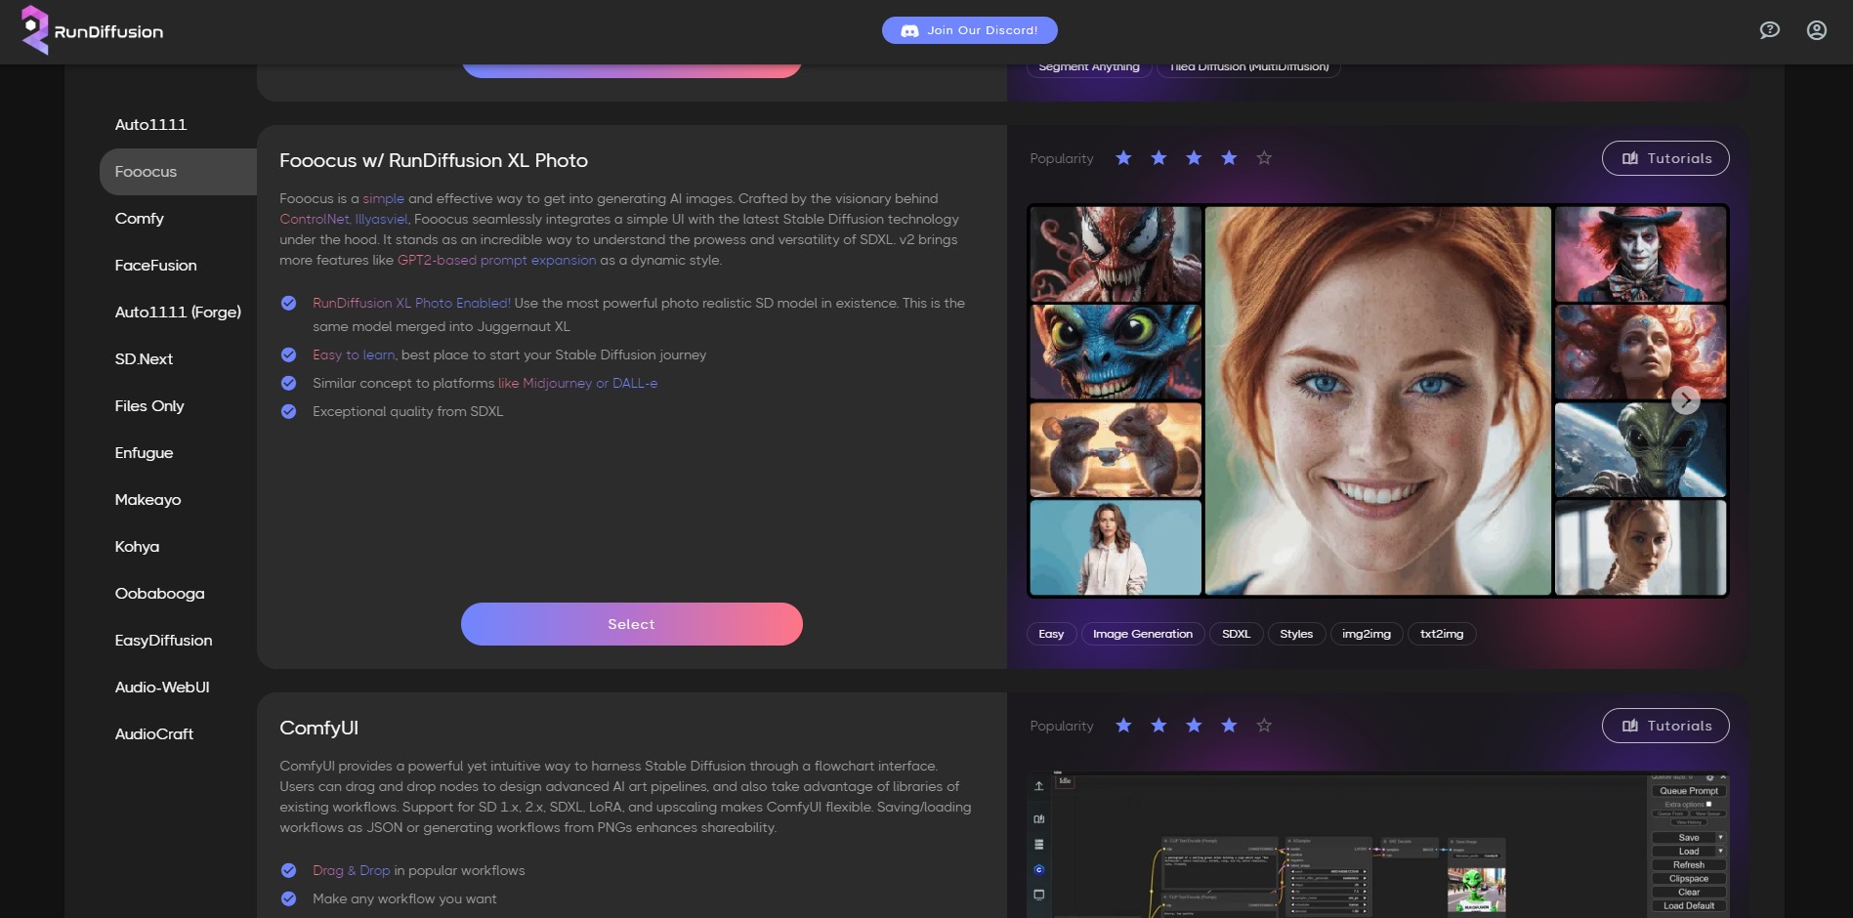Open the user account icon
Image resolution: width=1853 pixels, height=918 pixels.
(x=1816, y=30)
